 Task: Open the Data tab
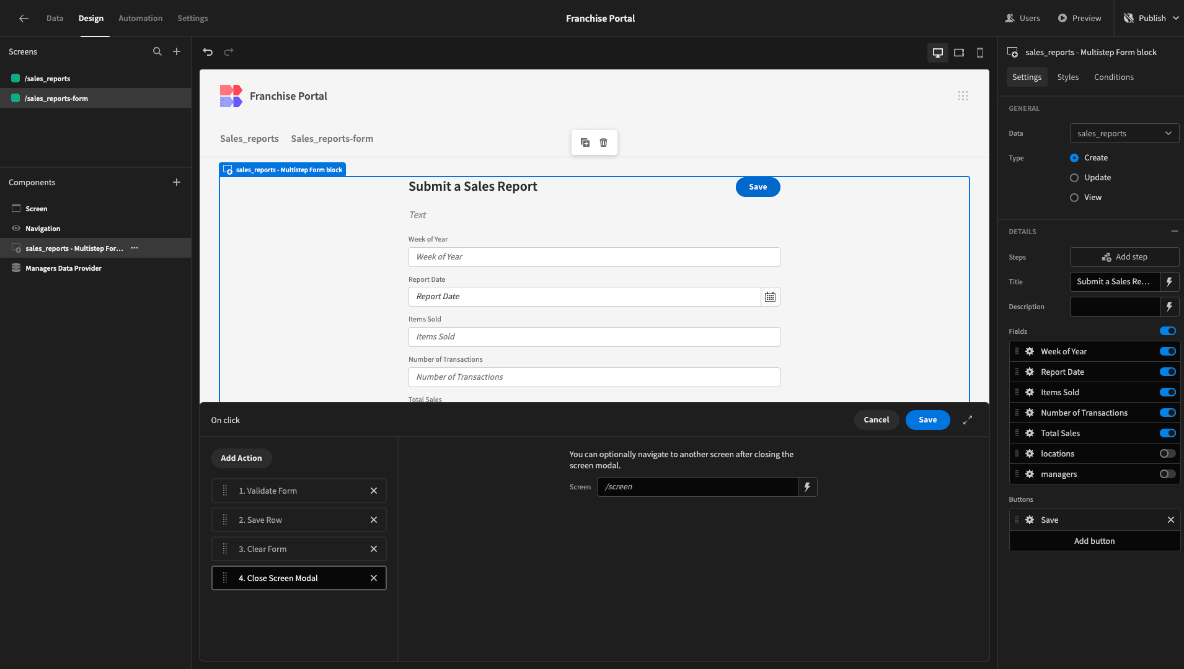[55, 19]
